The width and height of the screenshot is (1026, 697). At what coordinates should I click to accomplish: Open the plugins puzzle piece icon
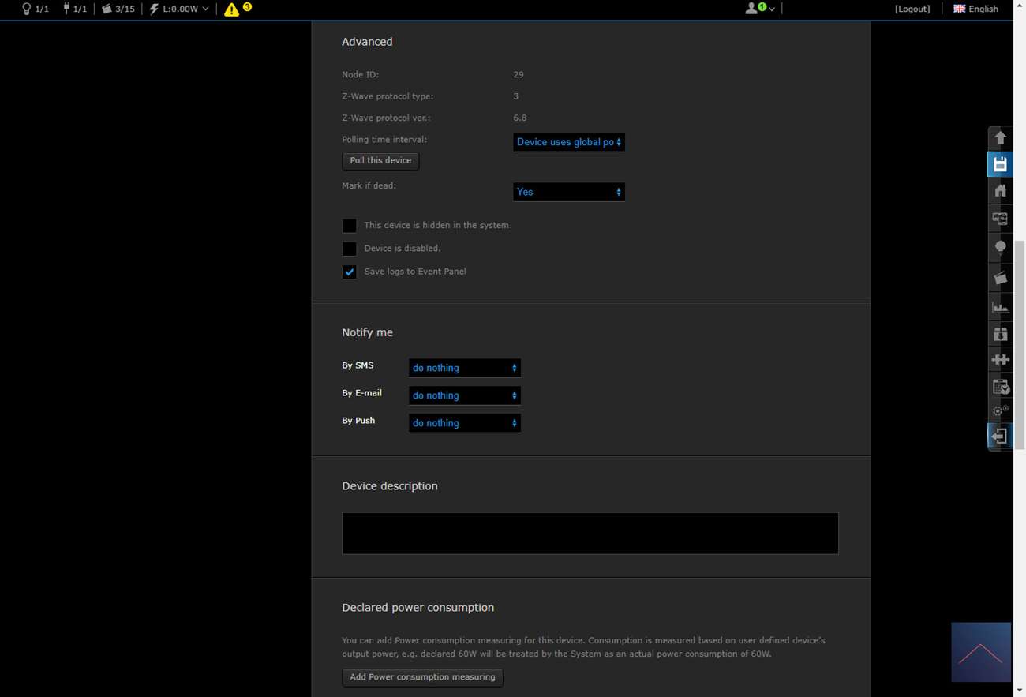tap(1000, 360)
